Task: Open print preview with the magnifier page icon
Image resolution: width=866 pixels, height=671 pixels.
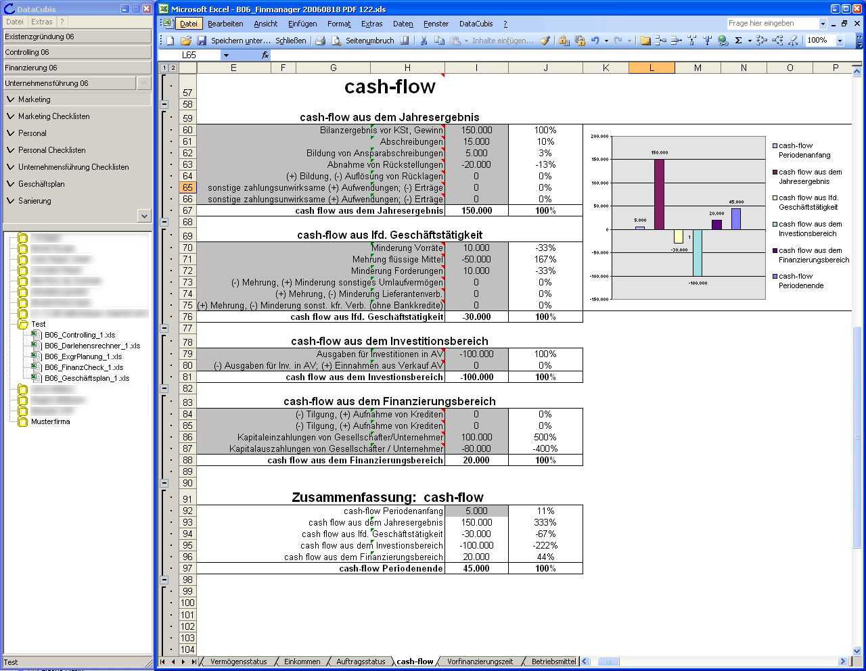Action: tap(336, 41)
